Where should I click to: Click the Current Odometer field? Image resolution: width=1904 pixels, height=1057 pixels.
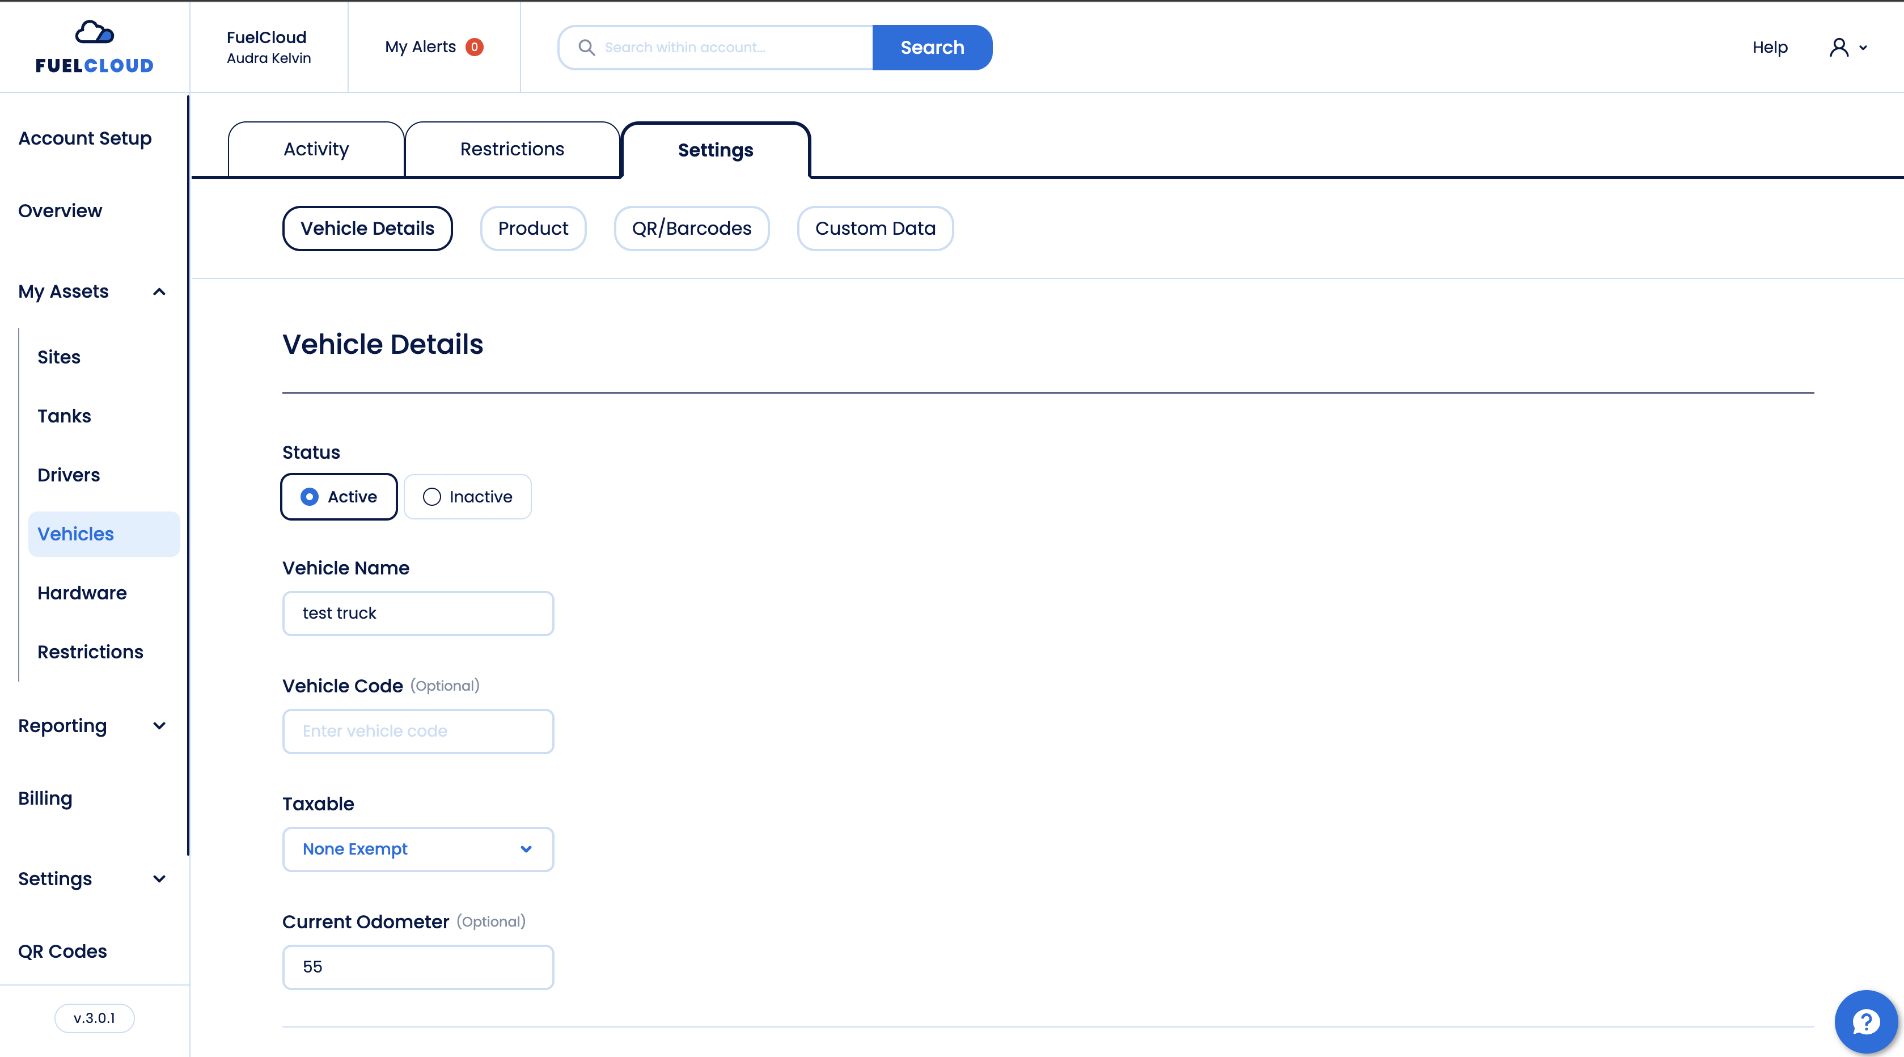coord(418,967)
